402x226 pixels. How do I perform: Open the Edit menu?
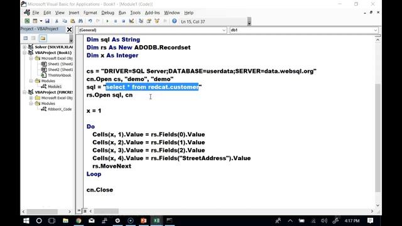[47, 13]
